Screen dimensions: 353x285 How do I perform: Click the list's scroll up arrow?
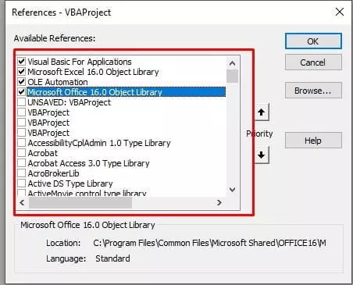(x=232, y=63)
